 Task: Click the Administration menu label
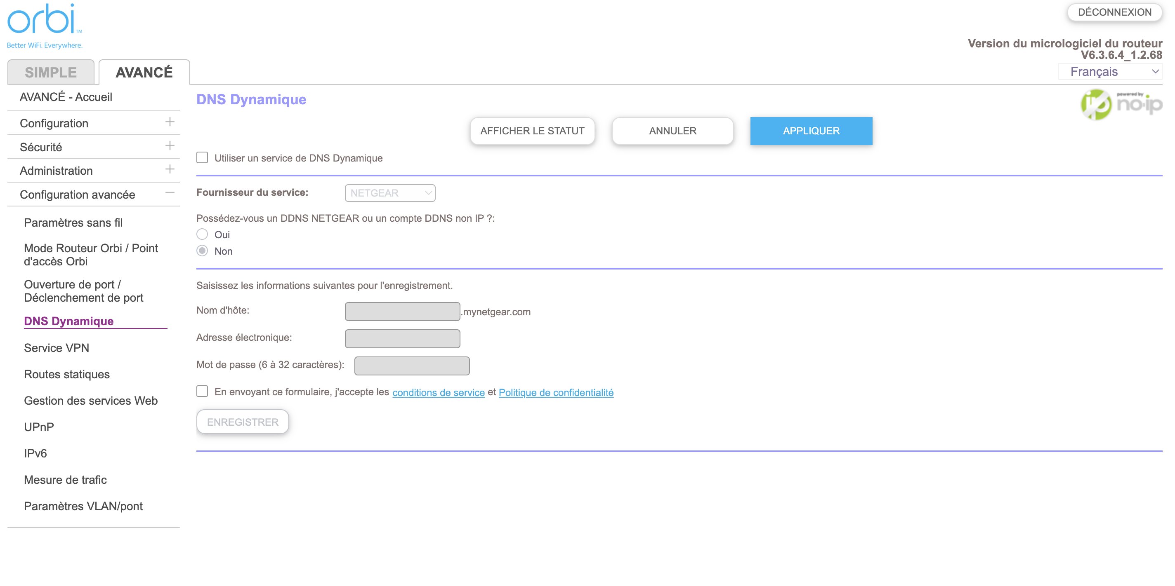(56, 171)
